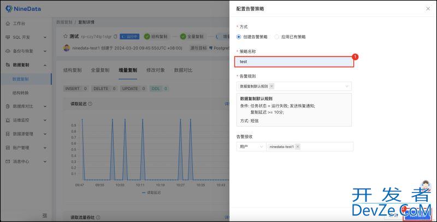Collapse the 数据复制 sidebar menu

click(45, 65)
